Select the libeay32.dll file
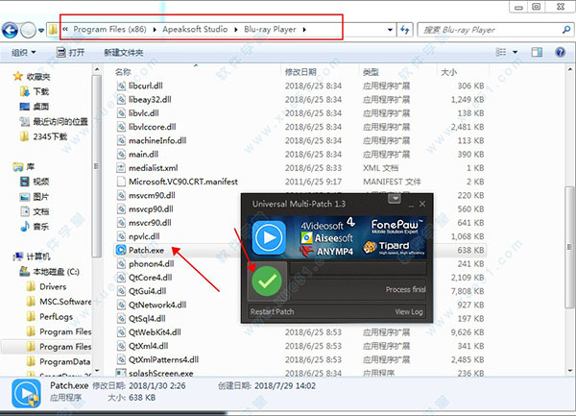576x416 pixels. 150,100
